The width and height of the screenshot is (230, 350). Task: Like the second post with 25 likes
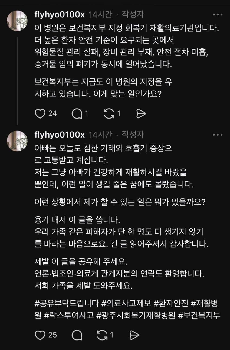(x=40, y=335)
